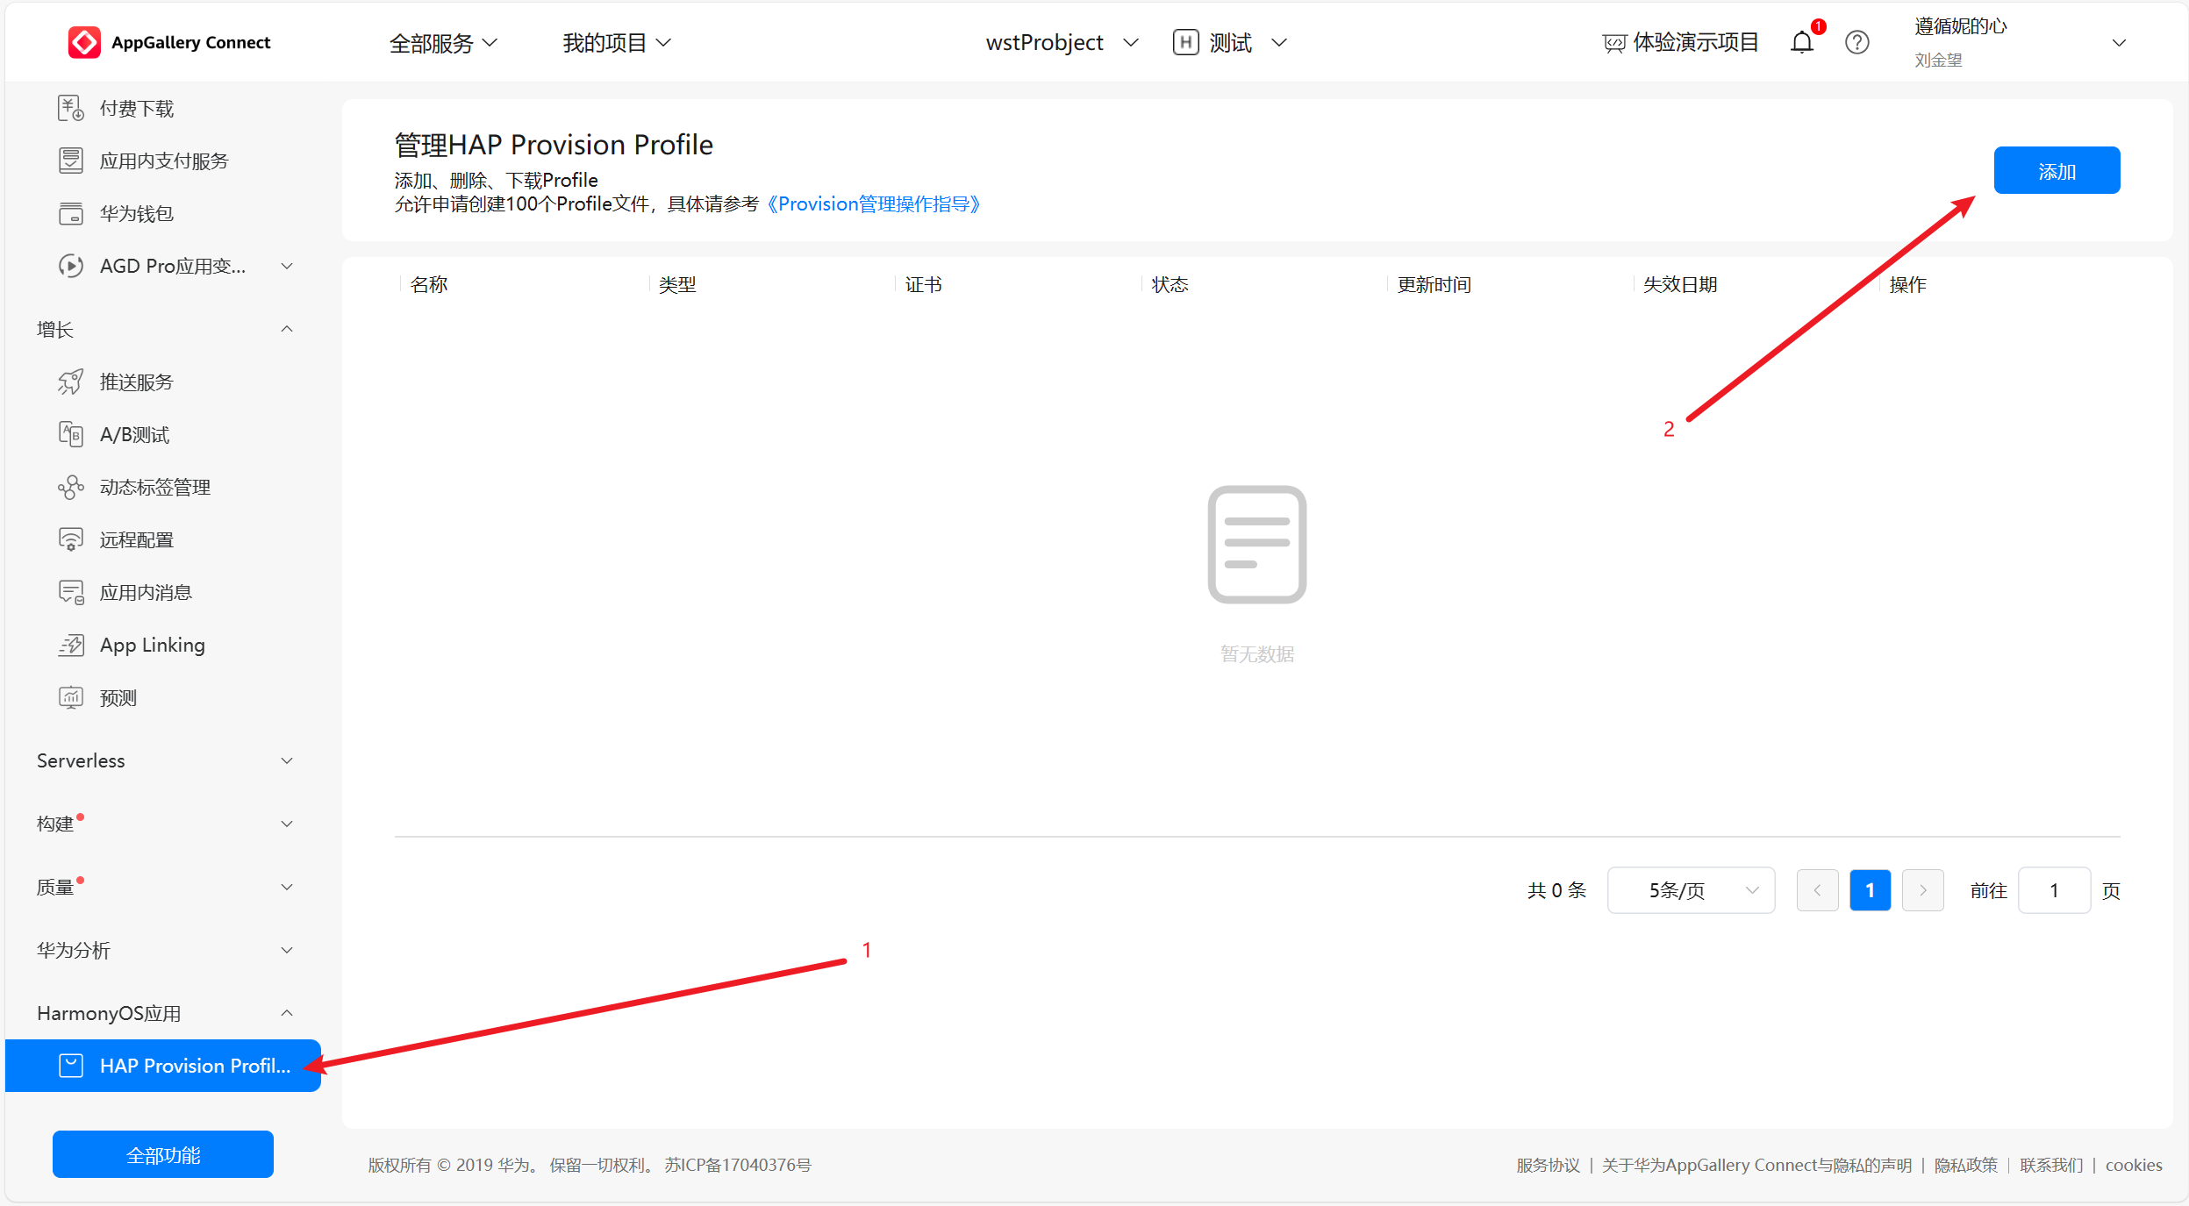Open 华为钱包 menu item
2189x1206 pixels.
[x=137, y=213]
